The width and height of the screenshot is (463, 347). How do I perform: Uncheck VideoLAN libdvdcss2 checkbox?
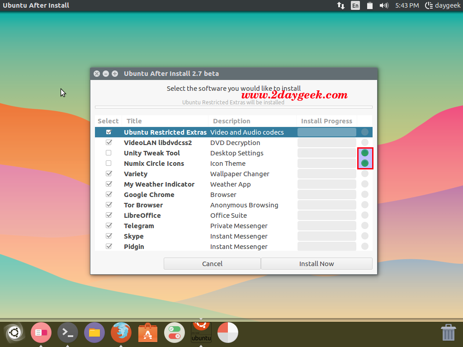tap(109, 142)
